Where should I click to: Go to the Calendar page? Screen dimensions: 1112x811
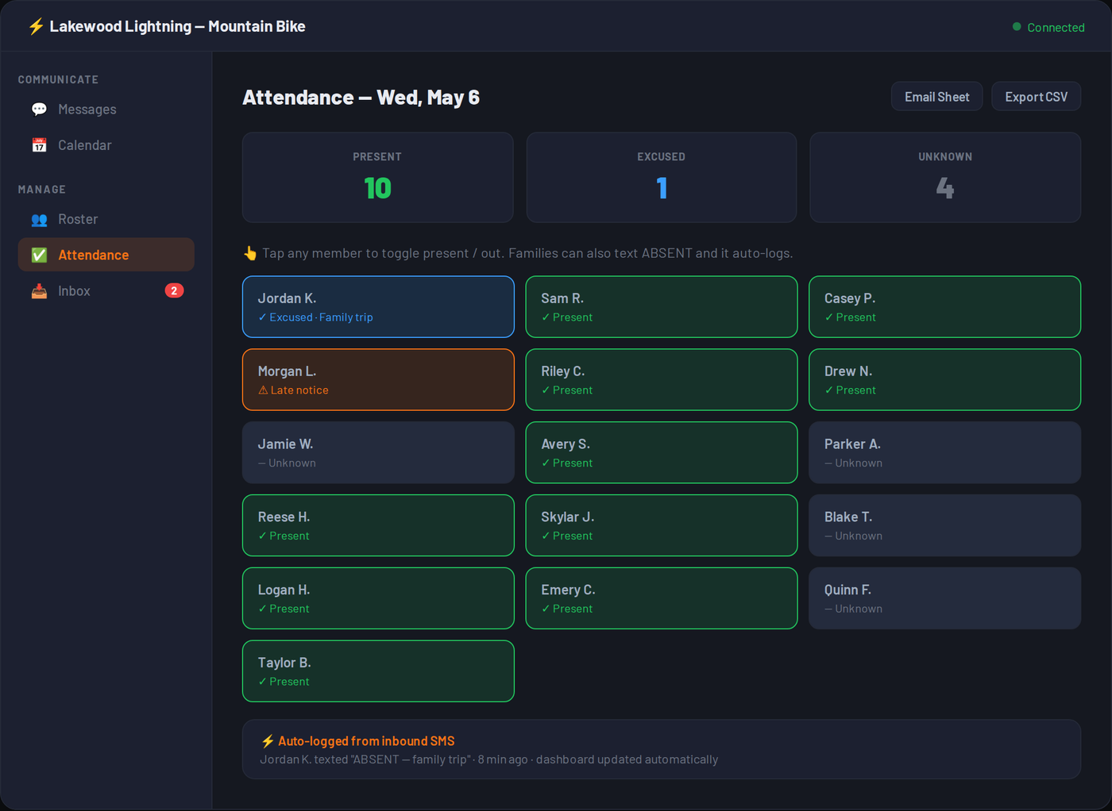click(x=106, y=145)
